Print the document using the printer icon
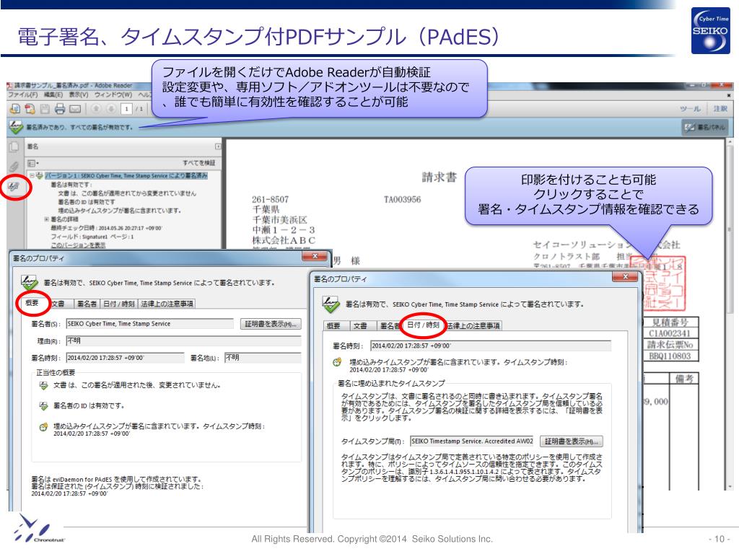The height and width of the screenshot is (554, 739). coord(60,109)
